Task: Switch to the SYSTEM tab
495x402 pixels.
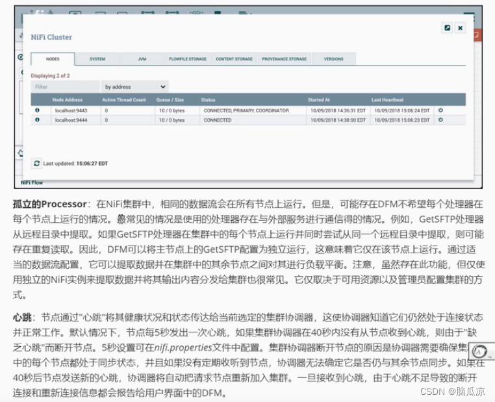Action: click(x=97, y=59)
